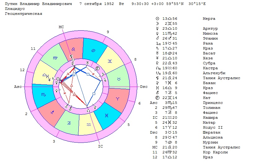Click the MC label above the chart
256x167 pixels.
pos(61,27)
